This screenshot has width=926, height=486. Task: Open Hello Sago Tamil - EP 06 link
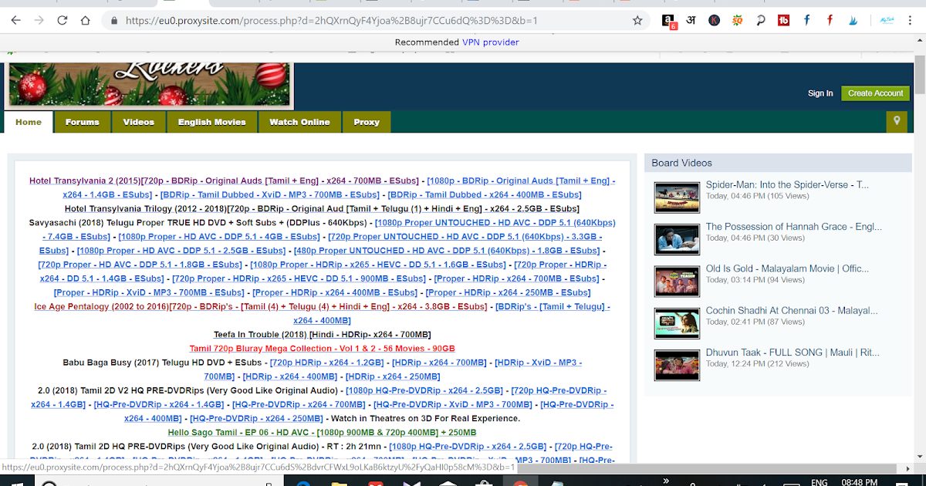[x=322, y=432]
